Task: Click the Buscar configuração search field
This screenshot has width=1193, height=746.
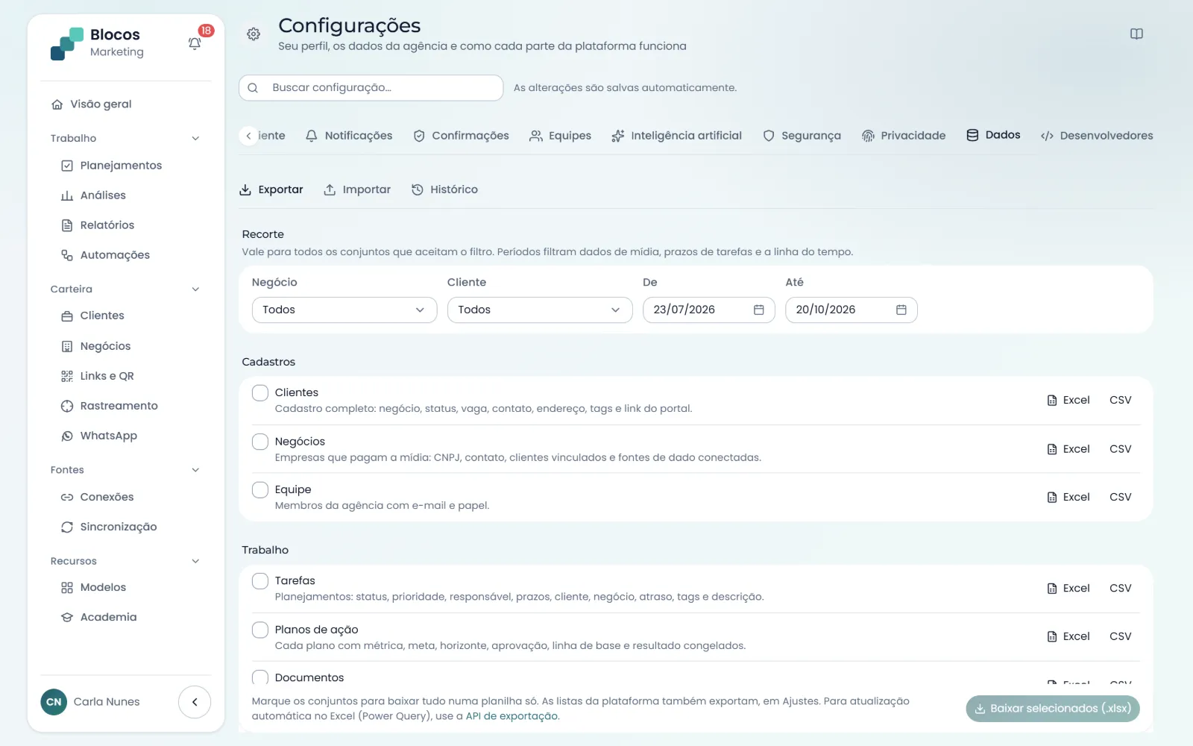Action: [371, 88]
